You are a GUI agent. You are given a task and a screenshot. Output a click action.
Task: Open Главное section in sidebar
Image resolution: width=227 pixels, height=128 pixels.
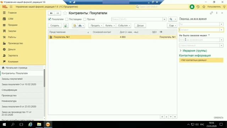click(x=12, y=13)
